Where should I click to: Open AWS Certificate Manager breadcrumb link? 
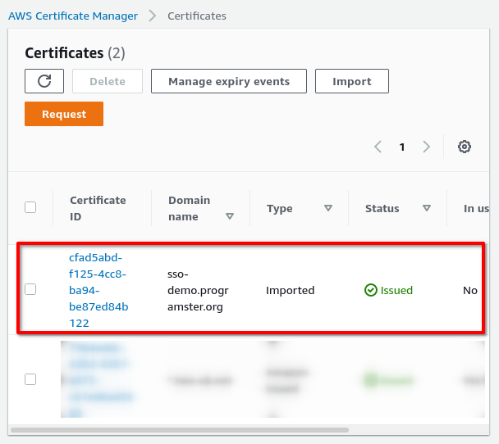[x=73, y=16]
